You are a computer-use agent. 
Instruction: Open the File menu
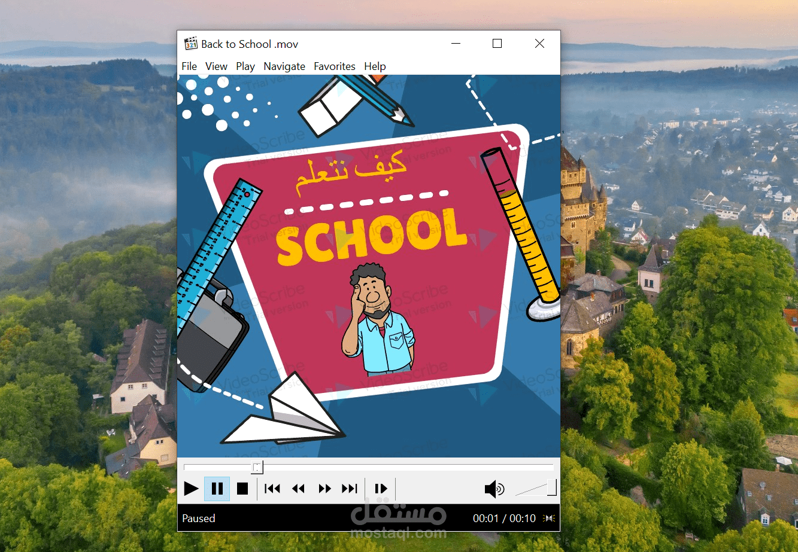[x=189, y=66]
